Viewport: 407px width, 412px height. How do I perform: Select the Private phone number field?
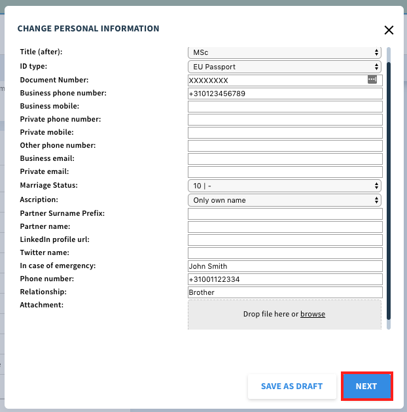tap(285, 120)
